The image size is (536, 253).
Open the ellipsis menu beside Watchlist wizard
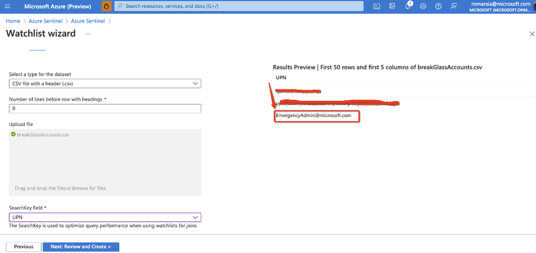(x=88, y=34)
